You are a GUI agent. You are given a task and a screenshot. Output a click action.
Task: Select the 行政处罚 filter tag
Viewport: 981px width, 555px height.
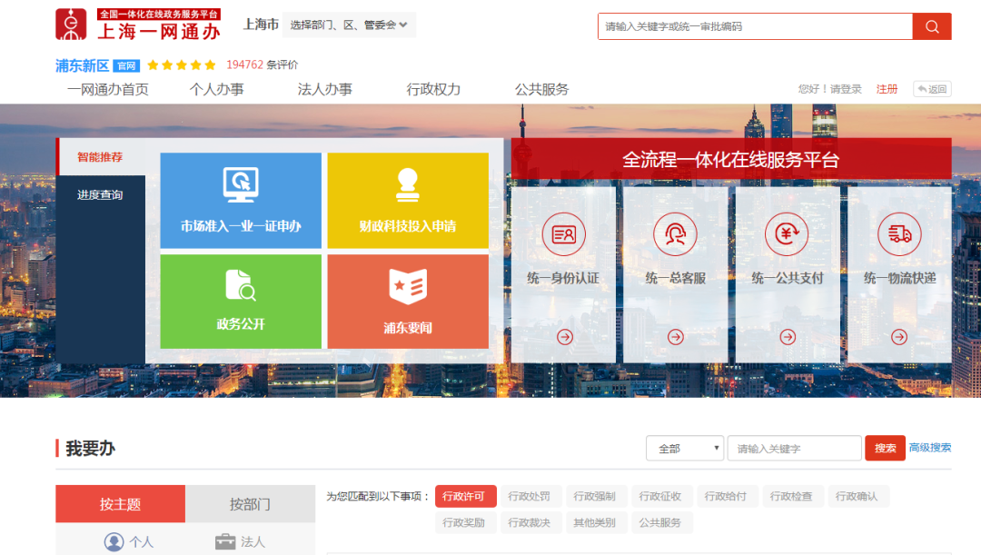(x=530, y=496)
